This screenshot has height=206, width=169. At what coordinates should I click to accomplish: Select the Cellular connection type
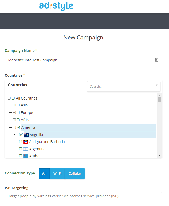[75, 173]
